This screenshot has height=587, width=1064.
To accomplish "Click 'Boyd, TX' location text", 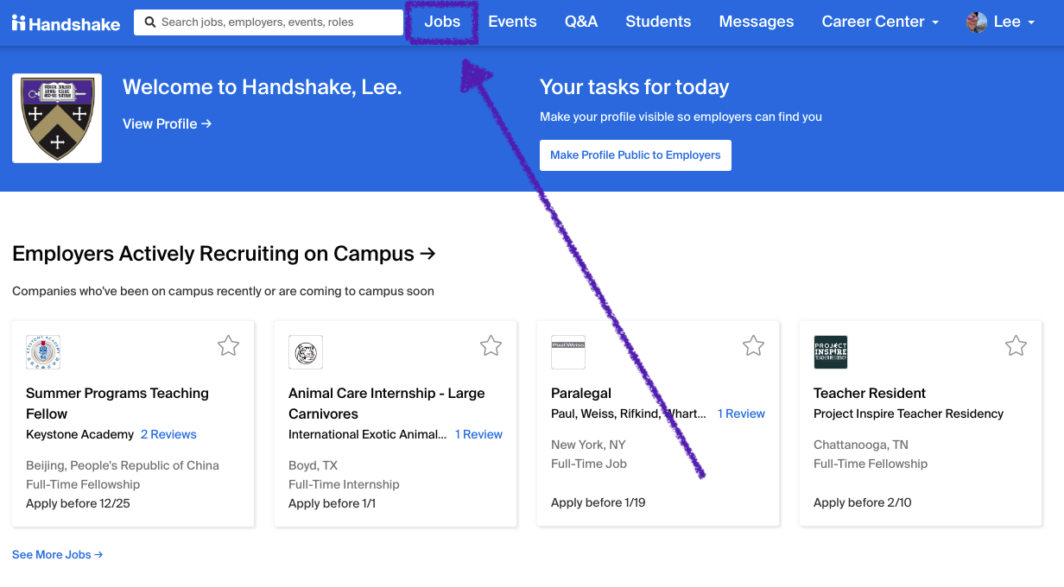I will 313,465.
